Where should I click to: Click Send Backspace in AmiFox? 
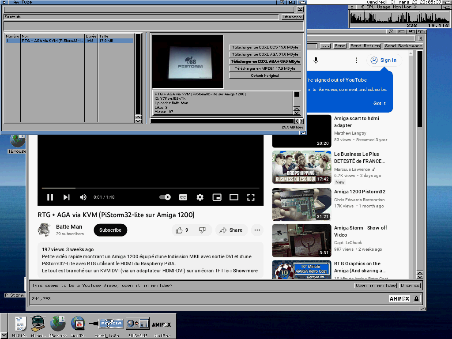[x=403, y=46]
